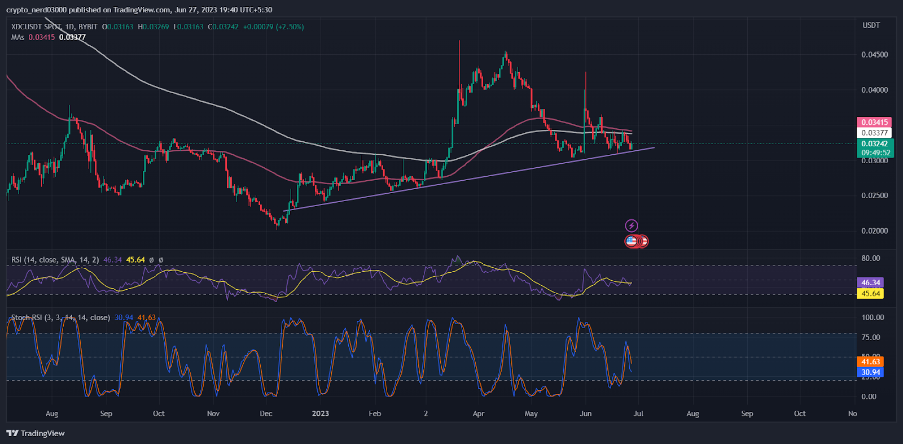
Task: Click the 0.04000 price axis label
Action: 874,90
